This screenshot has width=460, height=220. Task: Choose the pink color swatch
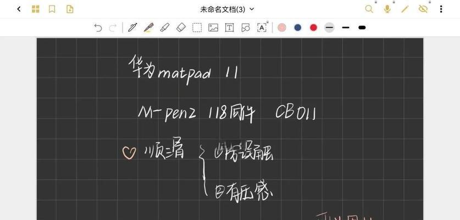[281, 28]
